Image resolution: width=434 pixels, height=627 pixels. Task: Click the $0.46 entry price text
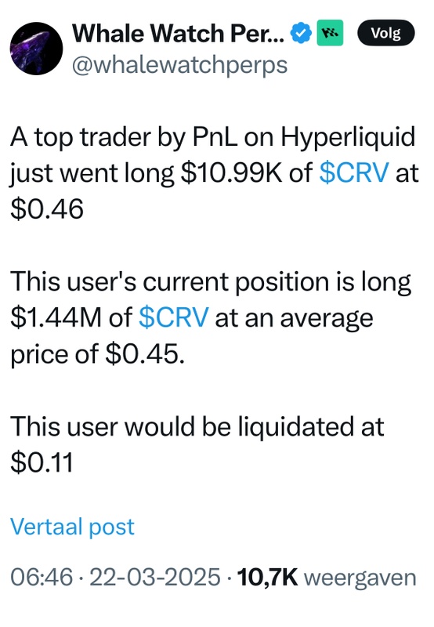pos(47,209)
